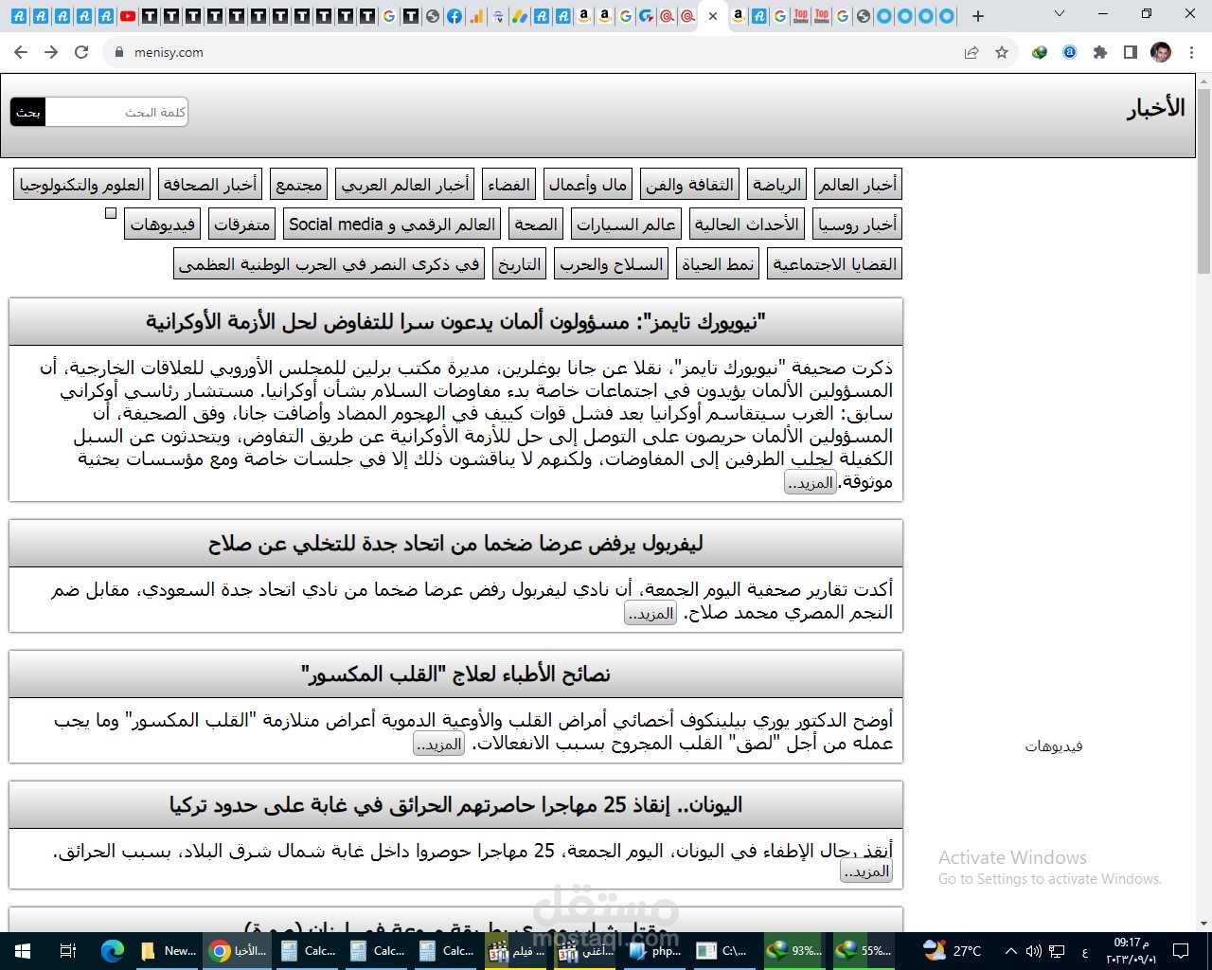Open Microsoft Edge from the taskbar
This screenshot has height=970, width=1212.
tap(113, 951)
